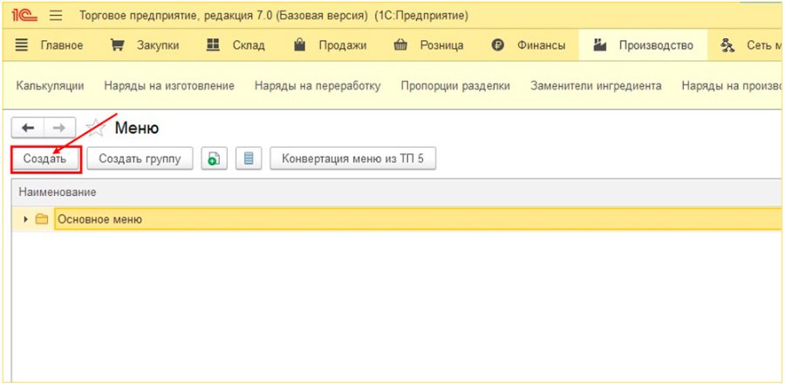Open the Розница section
785x384 pixels.
pyautogui.click(x=428, y=45)
